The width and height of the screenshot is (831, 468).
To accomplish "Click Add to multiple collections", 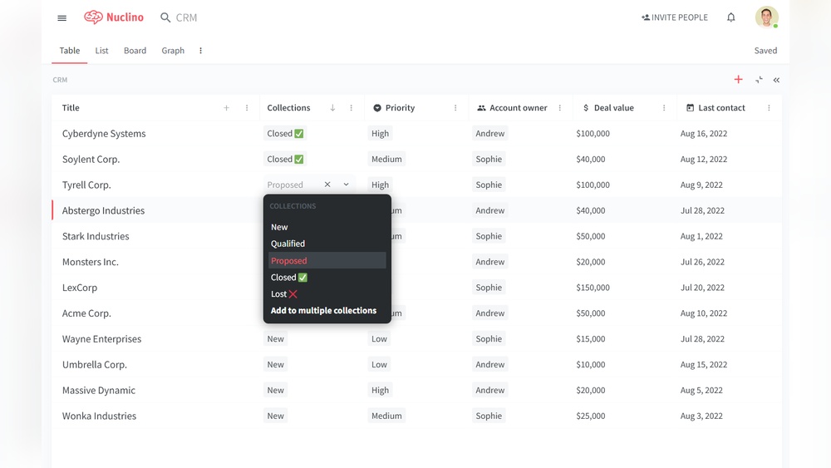I will 323,311.
